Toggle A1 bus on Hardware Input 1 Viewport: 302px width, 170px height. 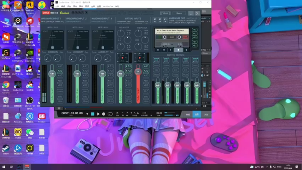60,66
